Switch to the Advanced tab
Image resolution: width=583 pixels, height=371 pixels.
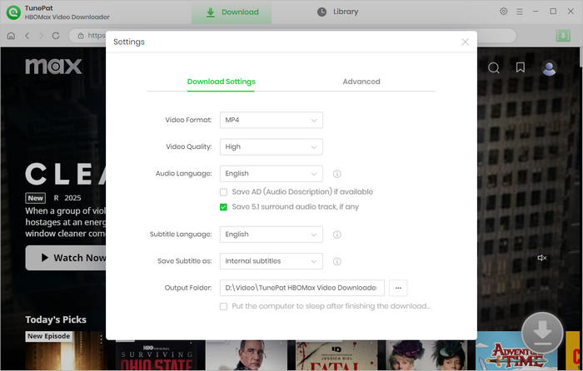(361, 82)
